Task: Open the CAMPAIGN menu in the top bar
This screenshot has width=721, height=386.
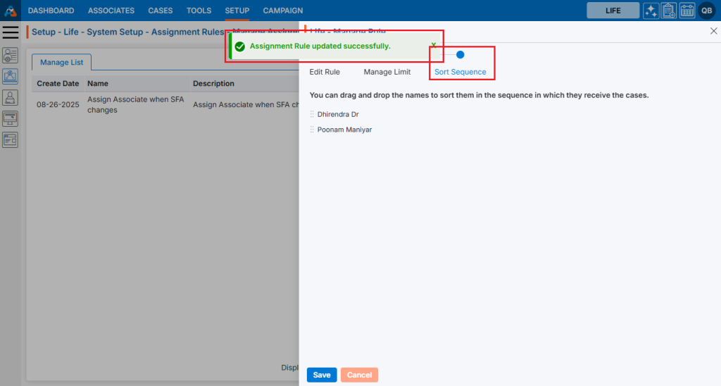Action: coord(283,11)
